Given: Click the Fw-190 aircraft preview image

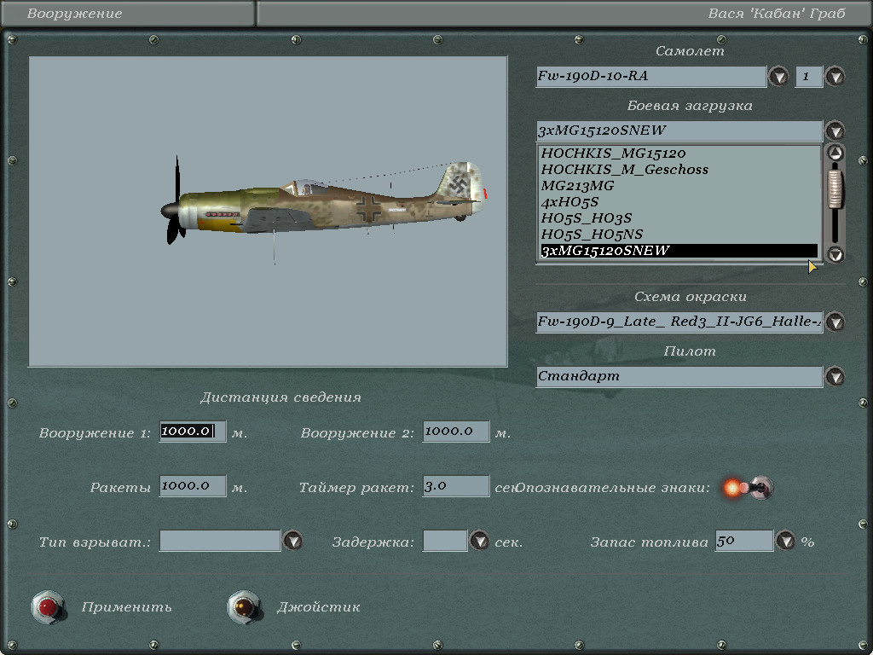Looking at the screenshot, I should (x=268, y=212).
